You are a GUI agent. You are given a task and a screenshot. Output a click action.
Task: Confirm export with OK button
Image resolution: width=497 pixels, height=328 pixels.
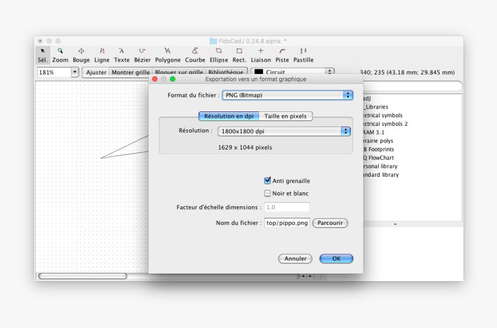coord(336,259)
